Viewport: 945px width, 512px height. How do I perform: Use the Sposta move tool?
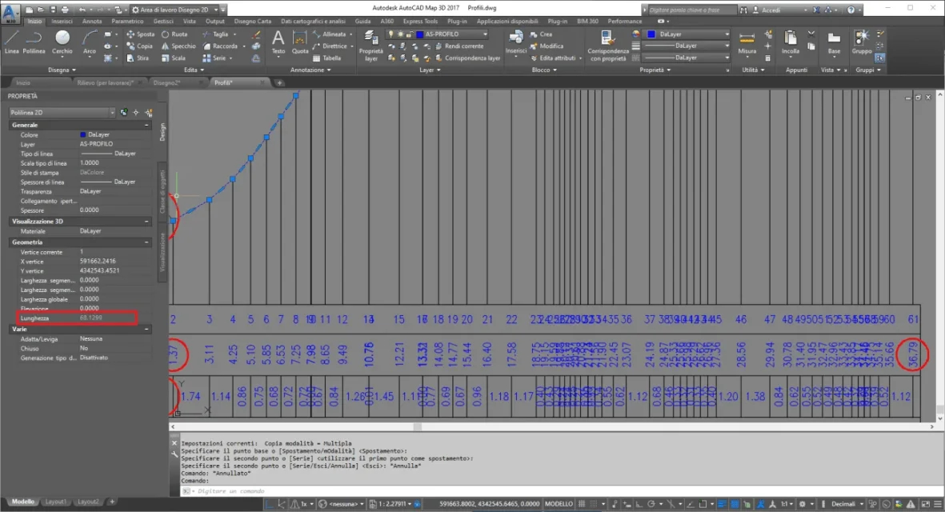140,34
